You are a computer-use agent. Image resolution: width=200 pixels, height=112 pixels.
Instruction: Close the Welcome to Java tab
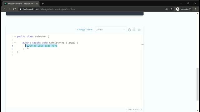tap(37, 4)
